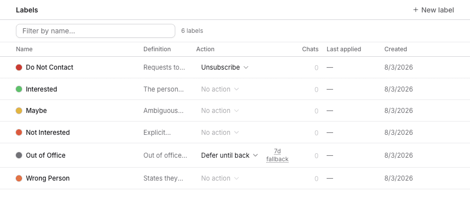This screenshot has width=470, height=199.
Task: Open the Not Interested action dropdown
Action: [220, 132]
